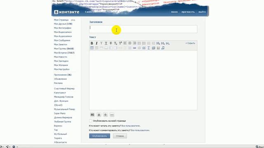Open 'Мои Видеозаписи' sidebar link

(63, 32)
